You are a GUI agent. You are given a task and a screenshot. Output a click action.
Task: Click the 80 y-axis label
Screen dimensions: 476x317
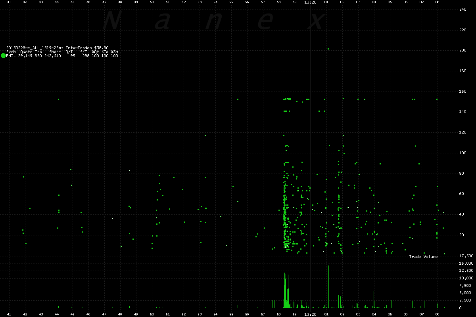(461, 174)
